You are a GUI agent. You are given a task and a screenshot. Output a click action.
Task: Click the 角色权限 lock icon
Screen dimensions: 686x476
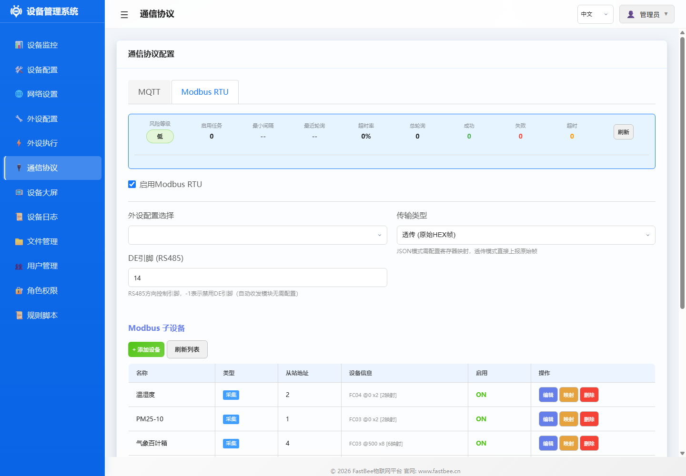tap(19, 290)
